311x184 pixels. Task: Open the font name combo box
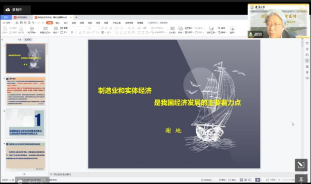click(79, 28)
